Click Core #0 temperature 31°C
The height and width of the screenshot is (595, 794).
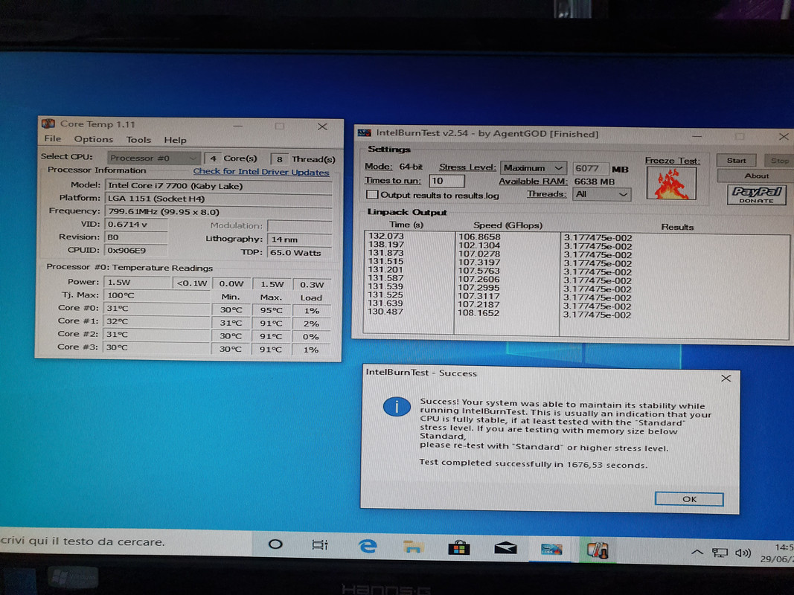pos(156,308)
